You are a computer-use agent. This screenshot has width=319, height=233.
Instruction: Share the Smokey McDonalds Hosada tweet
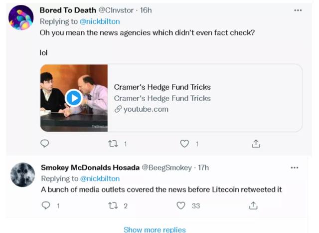[x=253, y=206]
